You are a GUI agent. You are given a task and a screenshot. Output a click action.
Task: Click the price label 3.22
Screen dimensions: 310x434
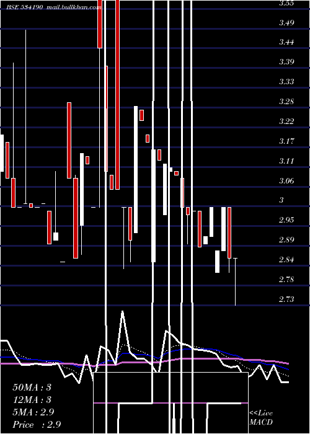[286, 122]
